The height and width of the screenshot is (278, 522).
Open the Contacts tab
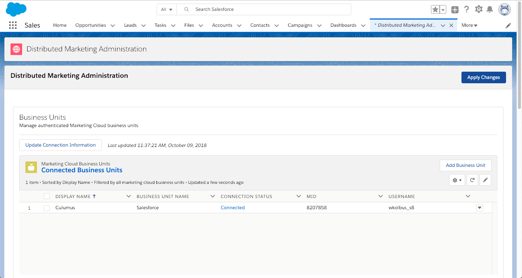[x=260, y=25]
